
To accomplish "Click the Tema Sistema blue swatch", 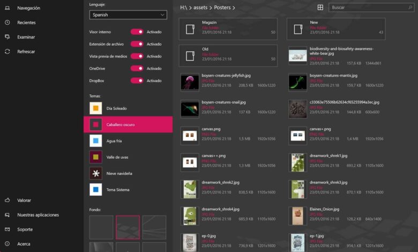I will coord(96,190).
